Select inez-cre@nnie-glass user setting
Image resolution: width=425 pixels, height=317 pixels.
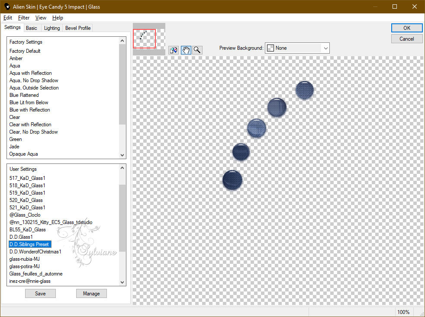30,281
